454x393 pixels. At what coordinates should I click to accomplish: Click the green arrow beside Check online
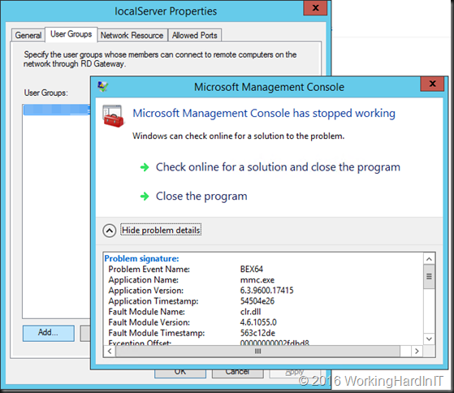click(x=145, y=167)
